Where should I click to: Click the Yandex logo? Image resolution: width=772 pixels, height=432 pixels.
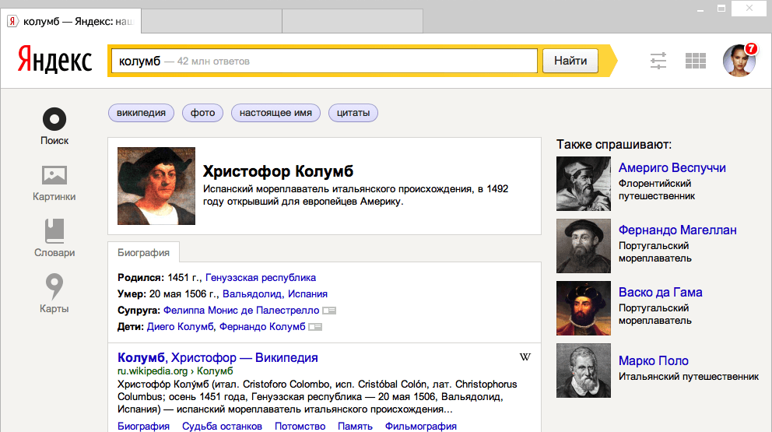pos(54,60)
